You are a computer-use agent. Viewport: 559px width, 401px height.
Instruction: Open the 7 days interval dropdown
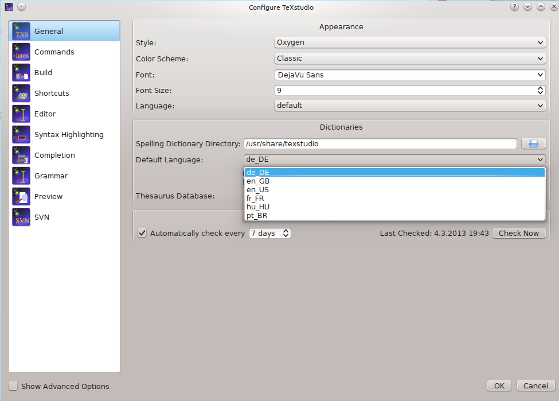(x=269, y=233)
